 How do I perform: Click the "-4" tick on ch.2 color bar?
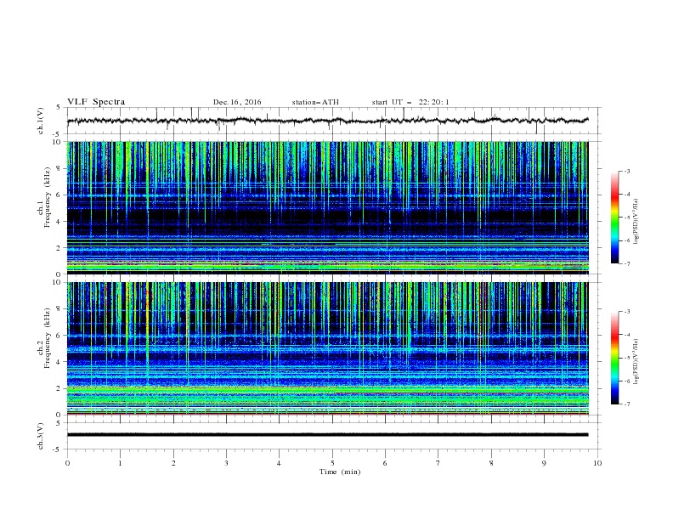[x=626, y=335]
